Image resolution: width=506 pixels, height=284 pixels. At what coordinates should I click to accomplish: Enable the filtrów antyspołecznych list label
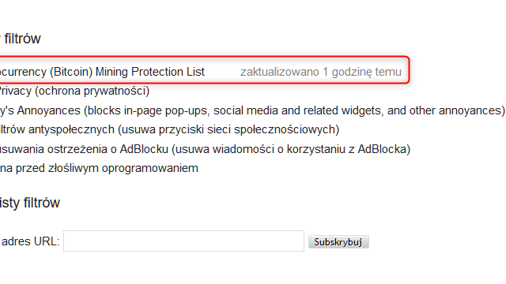pos(169,129)
